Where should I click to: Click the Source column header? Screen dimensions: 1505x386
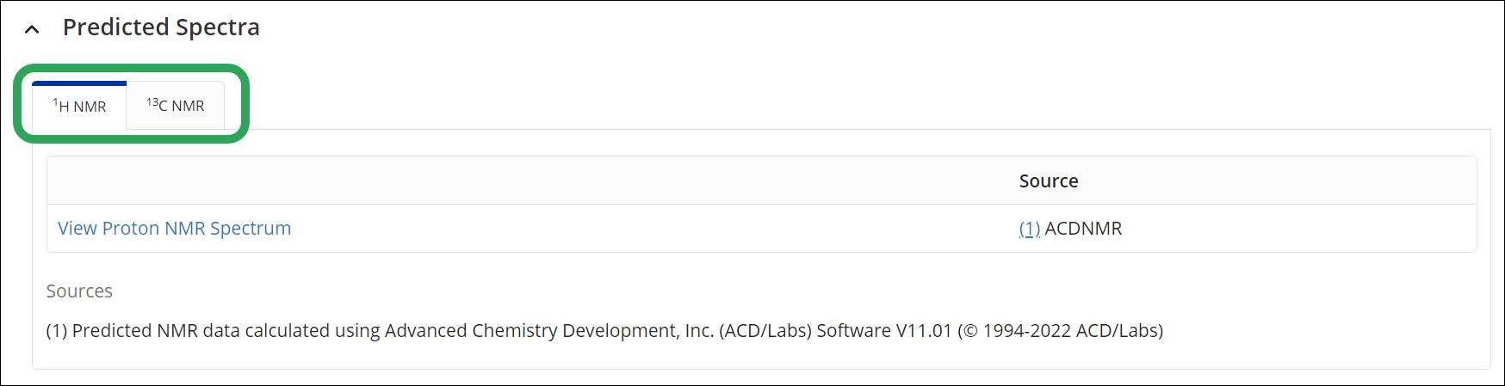(1049, 181)
